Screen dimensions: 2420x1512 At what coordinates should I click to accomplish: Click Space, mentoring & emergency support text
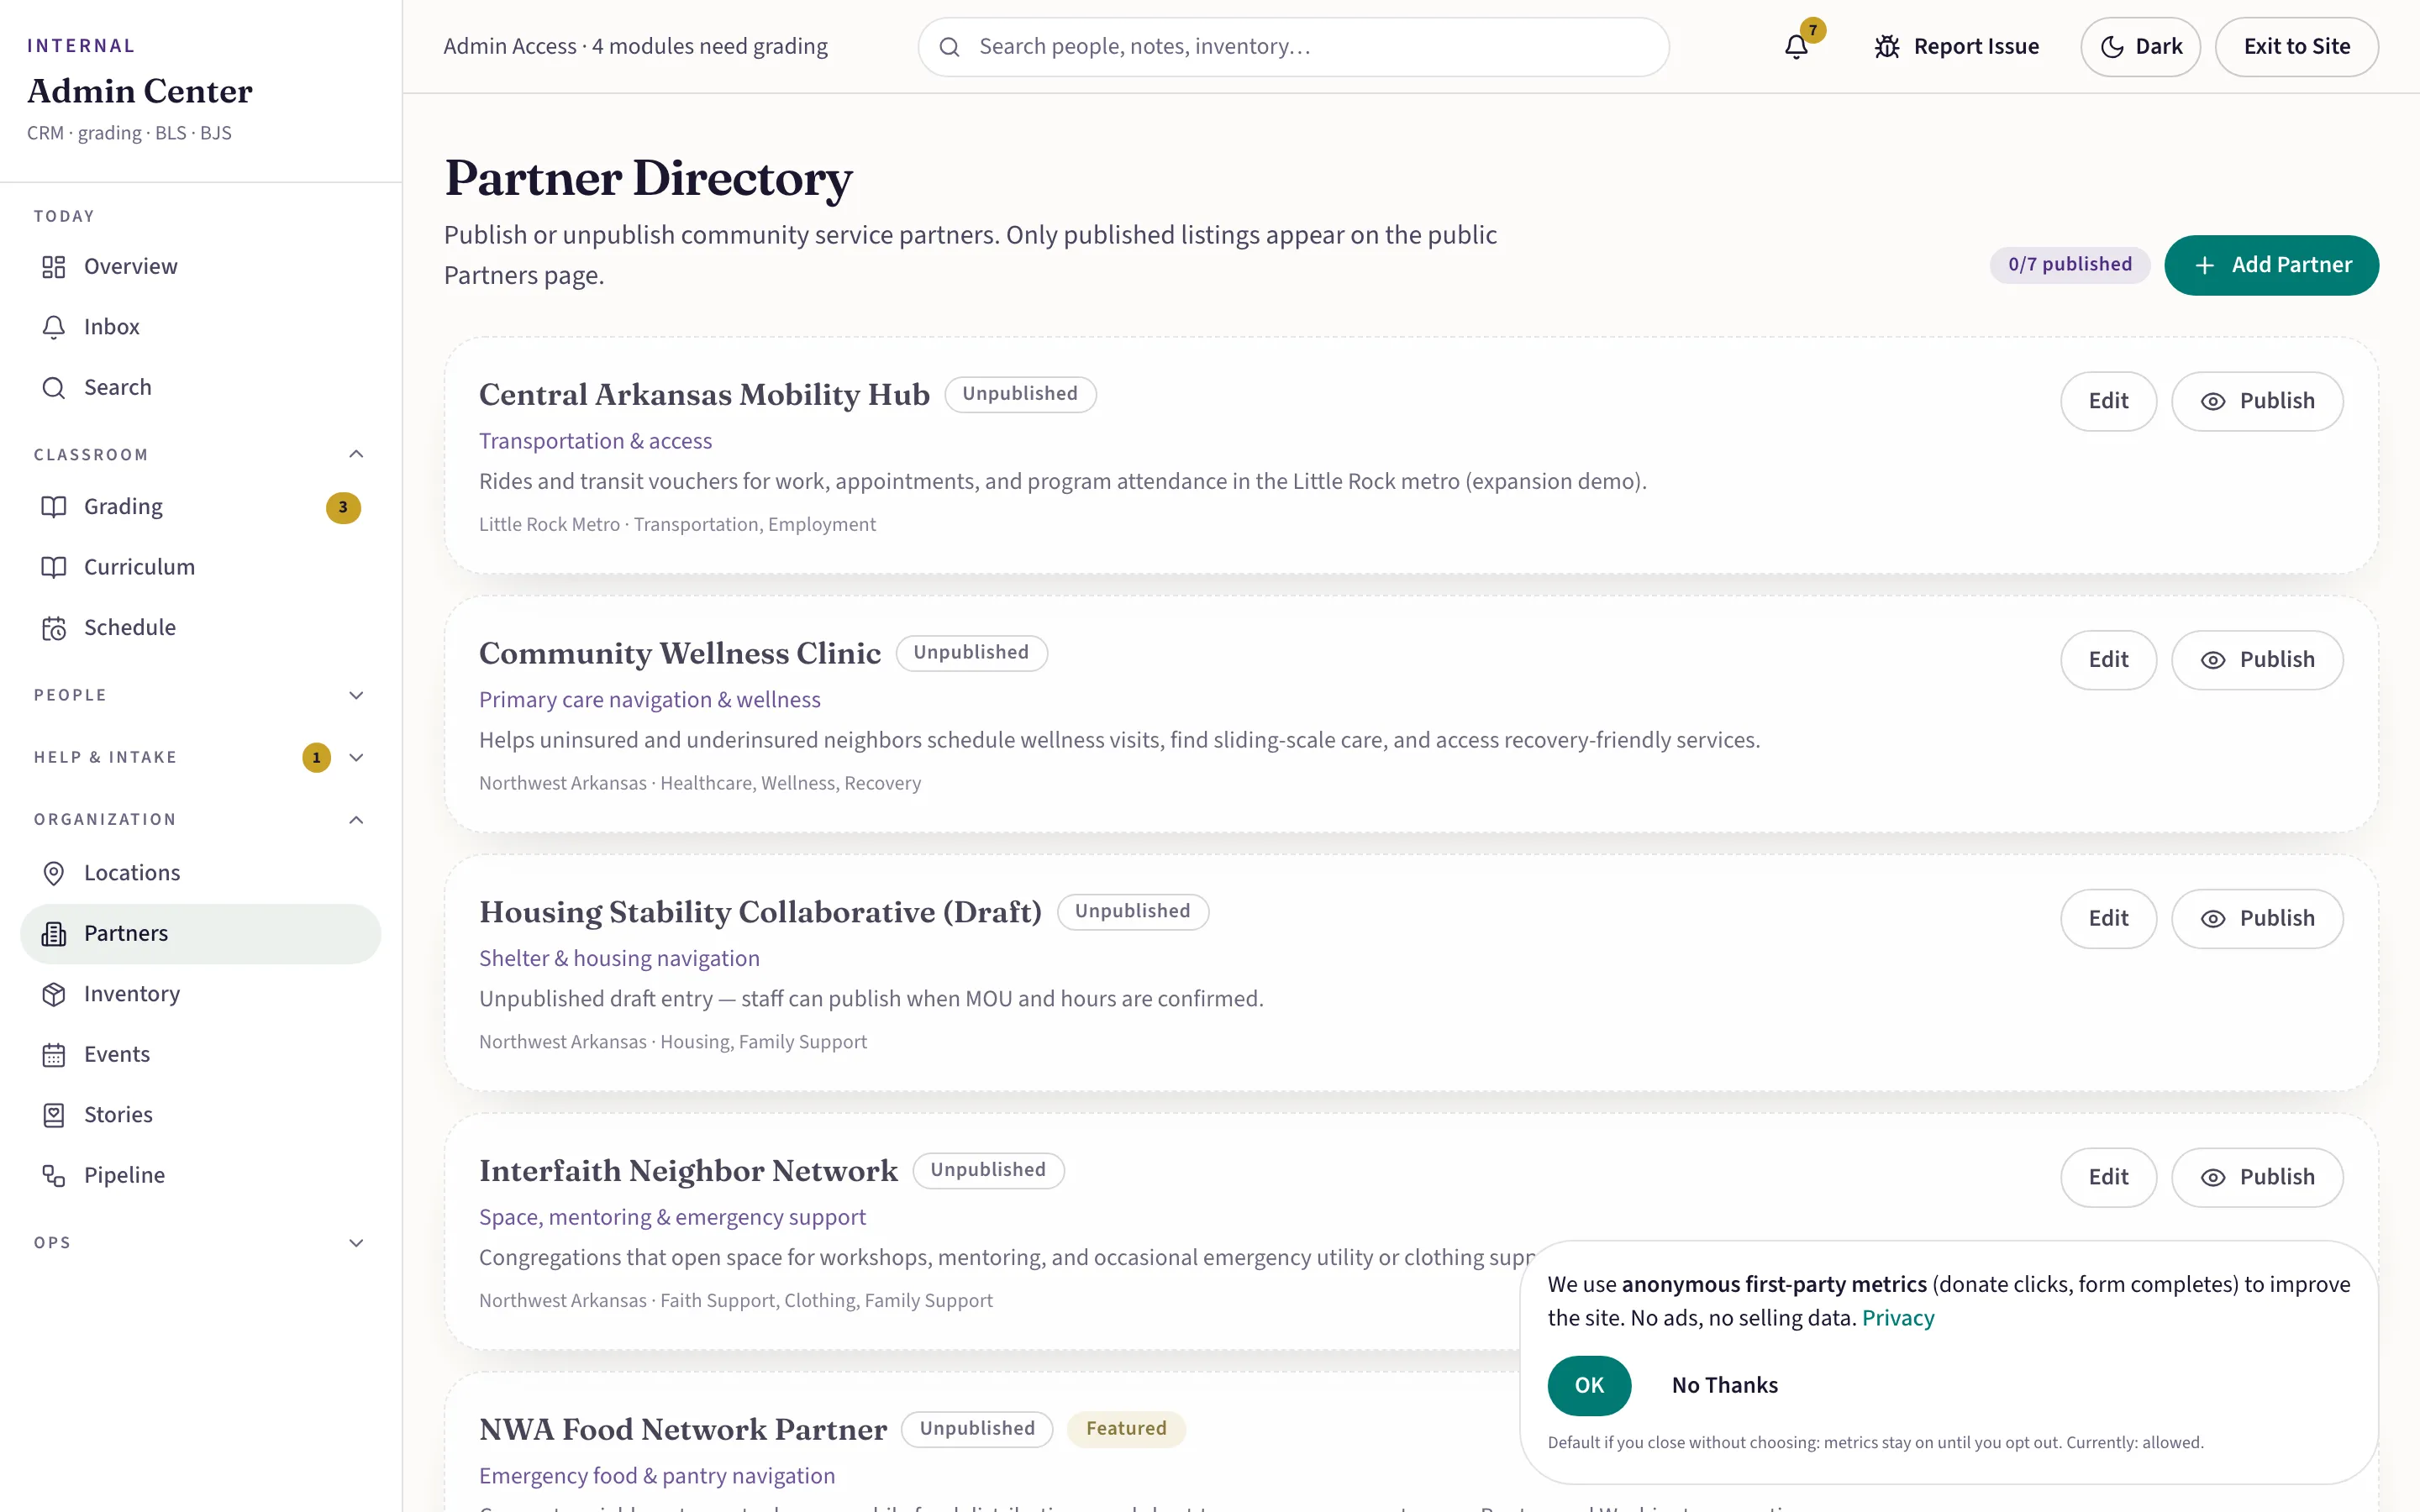pos(672,1217)
